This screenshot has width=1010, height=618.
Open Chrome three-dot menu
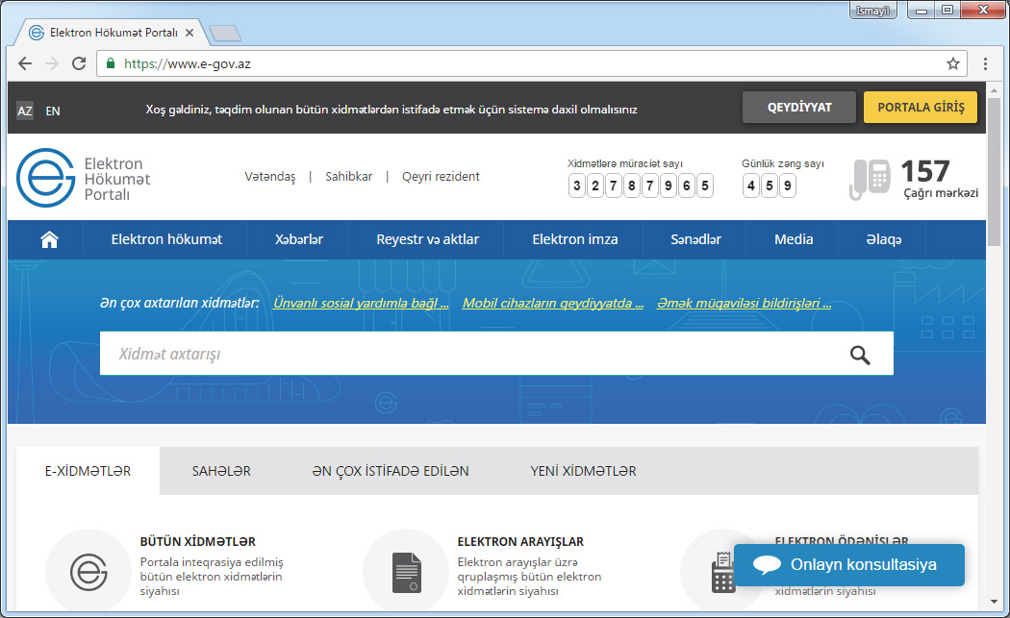pyautogui.click(x=986, y=63)
